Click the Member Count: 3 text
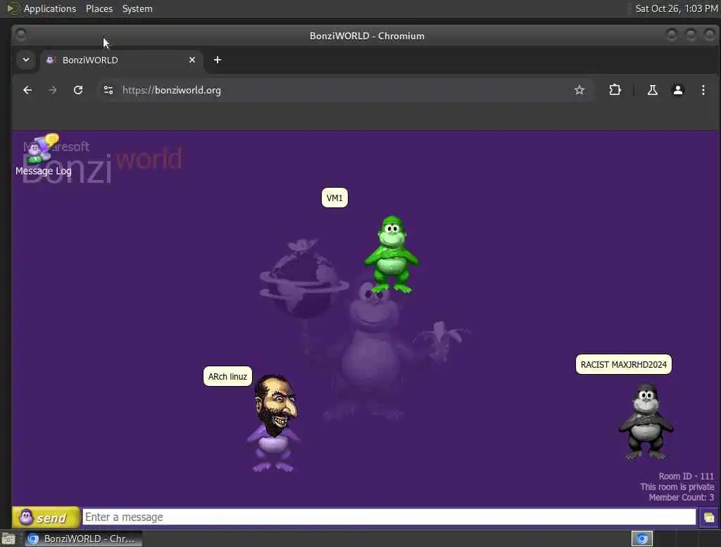This screenshot has height=547, width=721. pyautogui.click(x=682, y=497)
